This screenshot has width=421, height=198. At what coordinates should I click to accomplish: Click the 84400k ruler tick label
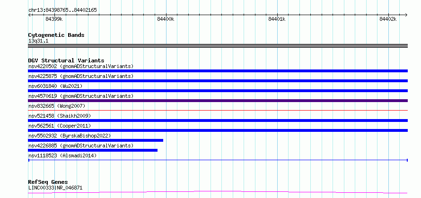tap(166, 19)
